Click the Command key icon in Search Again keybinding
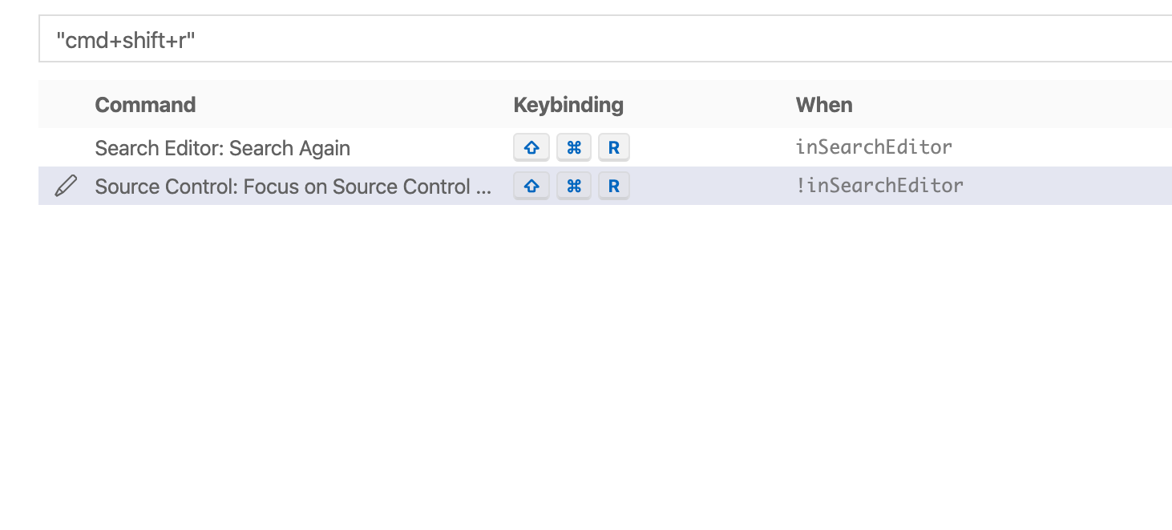This screenshot has height=530, width=1172. click(573, 147)
